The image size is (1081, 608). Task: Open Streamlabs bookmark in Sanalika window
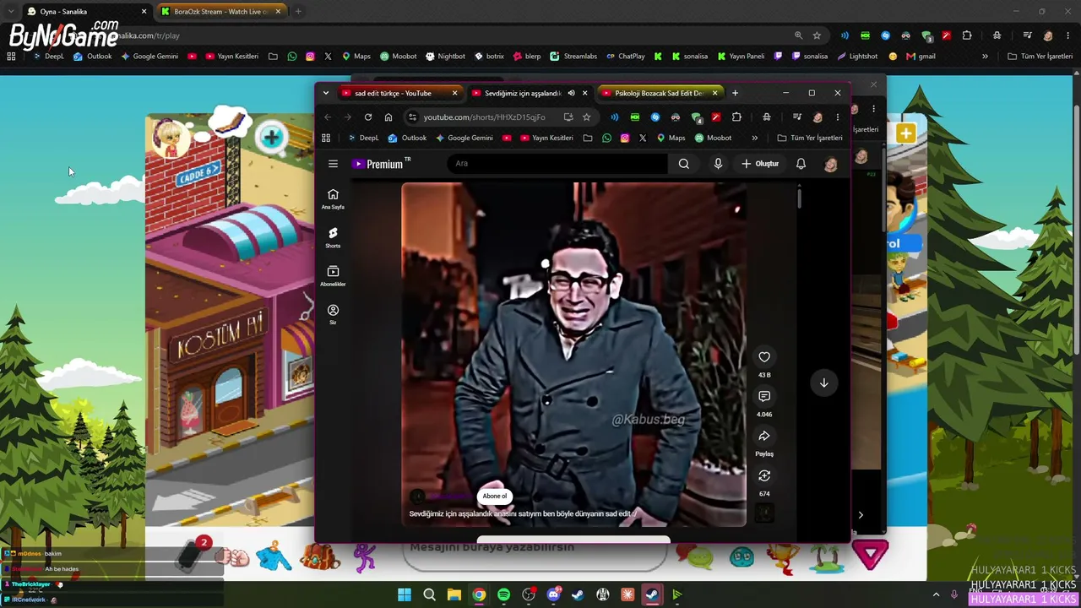click(x=573, y=57)
